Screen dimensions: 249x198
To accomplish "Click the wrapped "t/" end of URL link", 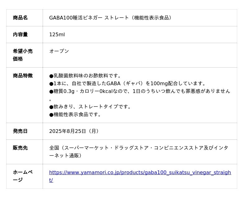I will click(51, 180).
